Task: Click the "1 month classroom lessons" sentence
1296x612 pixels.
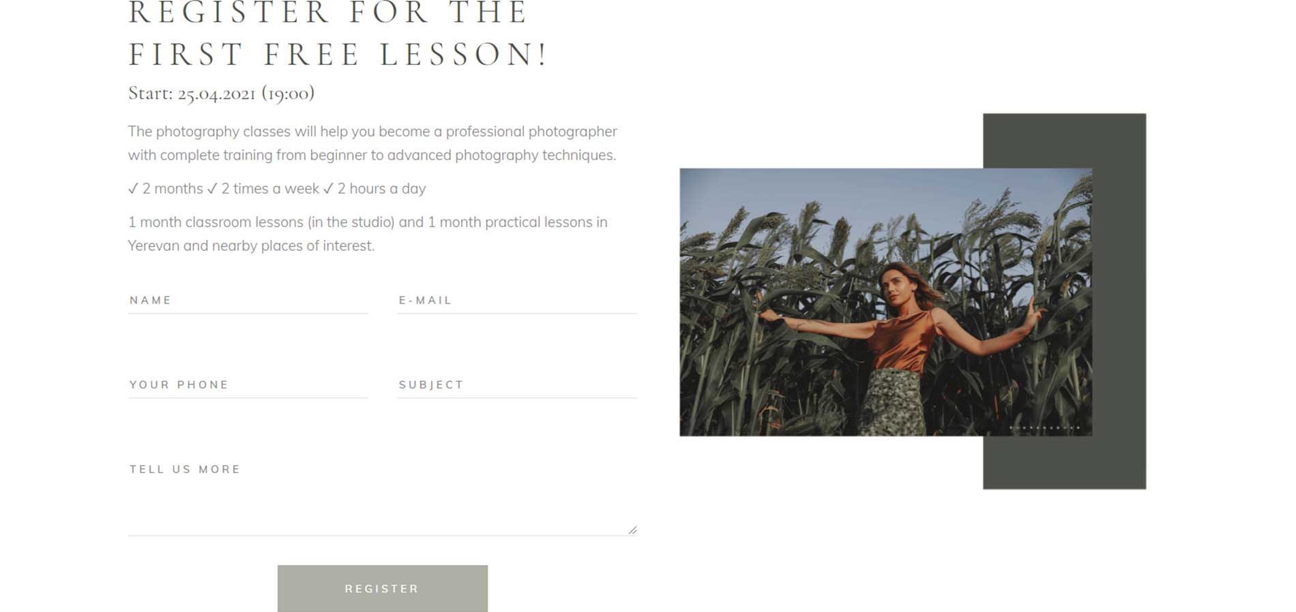Action: (x=368, y=234)
